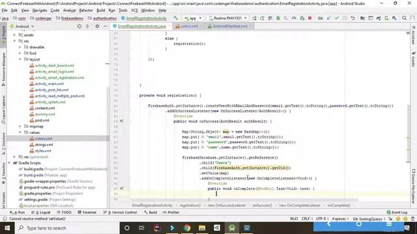
Task: Click the Git: SortingQuerys branch widget
Action: click(x=369, y=219)
